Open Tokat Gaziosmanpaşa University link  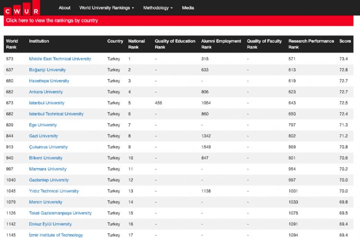[x=60, y=213]
